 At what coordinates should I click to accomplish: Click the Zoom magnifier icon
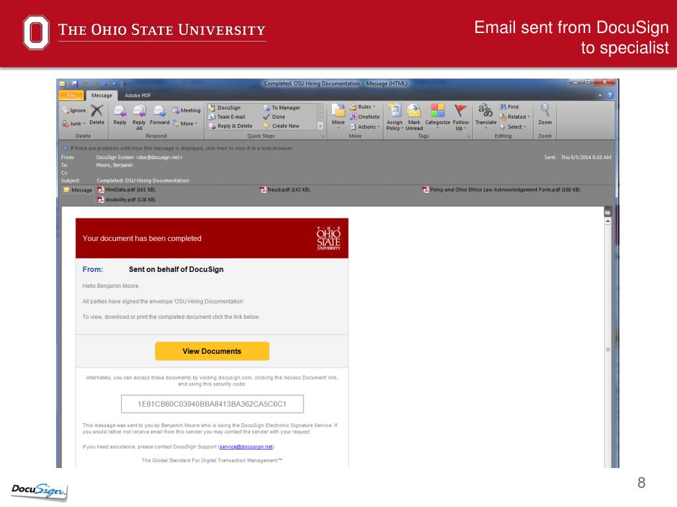click(545, 110)
